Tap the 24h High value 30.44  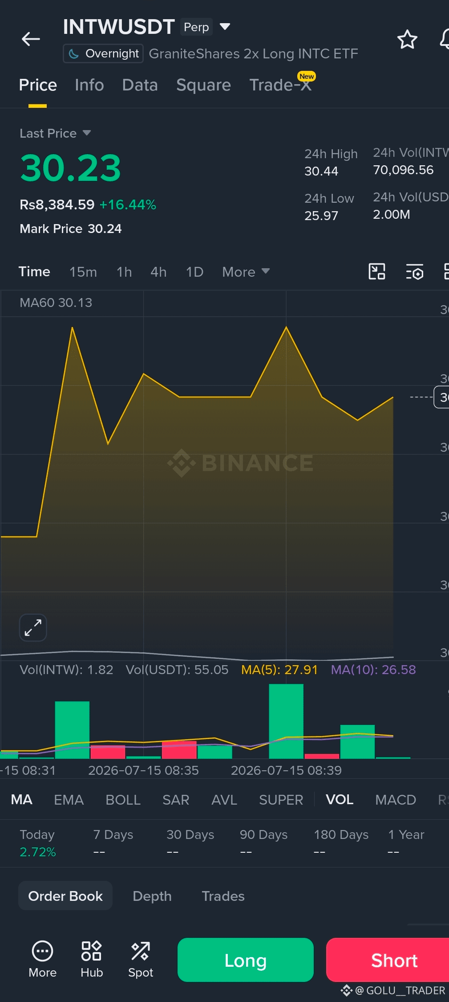tap(321, 171)
